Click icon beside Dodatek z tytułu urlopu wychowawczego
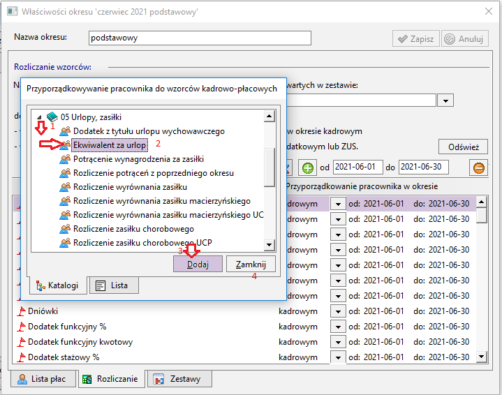The image size is (502, 395). tap(65, 131)
